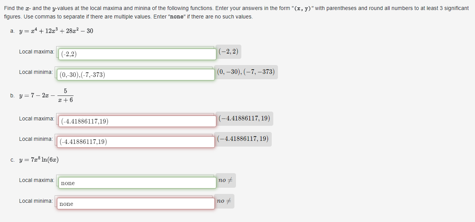Viewport: 475px width, 222px height.
Task: Select the local maxima field containing 'none'
Action: pyautogui.click(x=136, y=182)
